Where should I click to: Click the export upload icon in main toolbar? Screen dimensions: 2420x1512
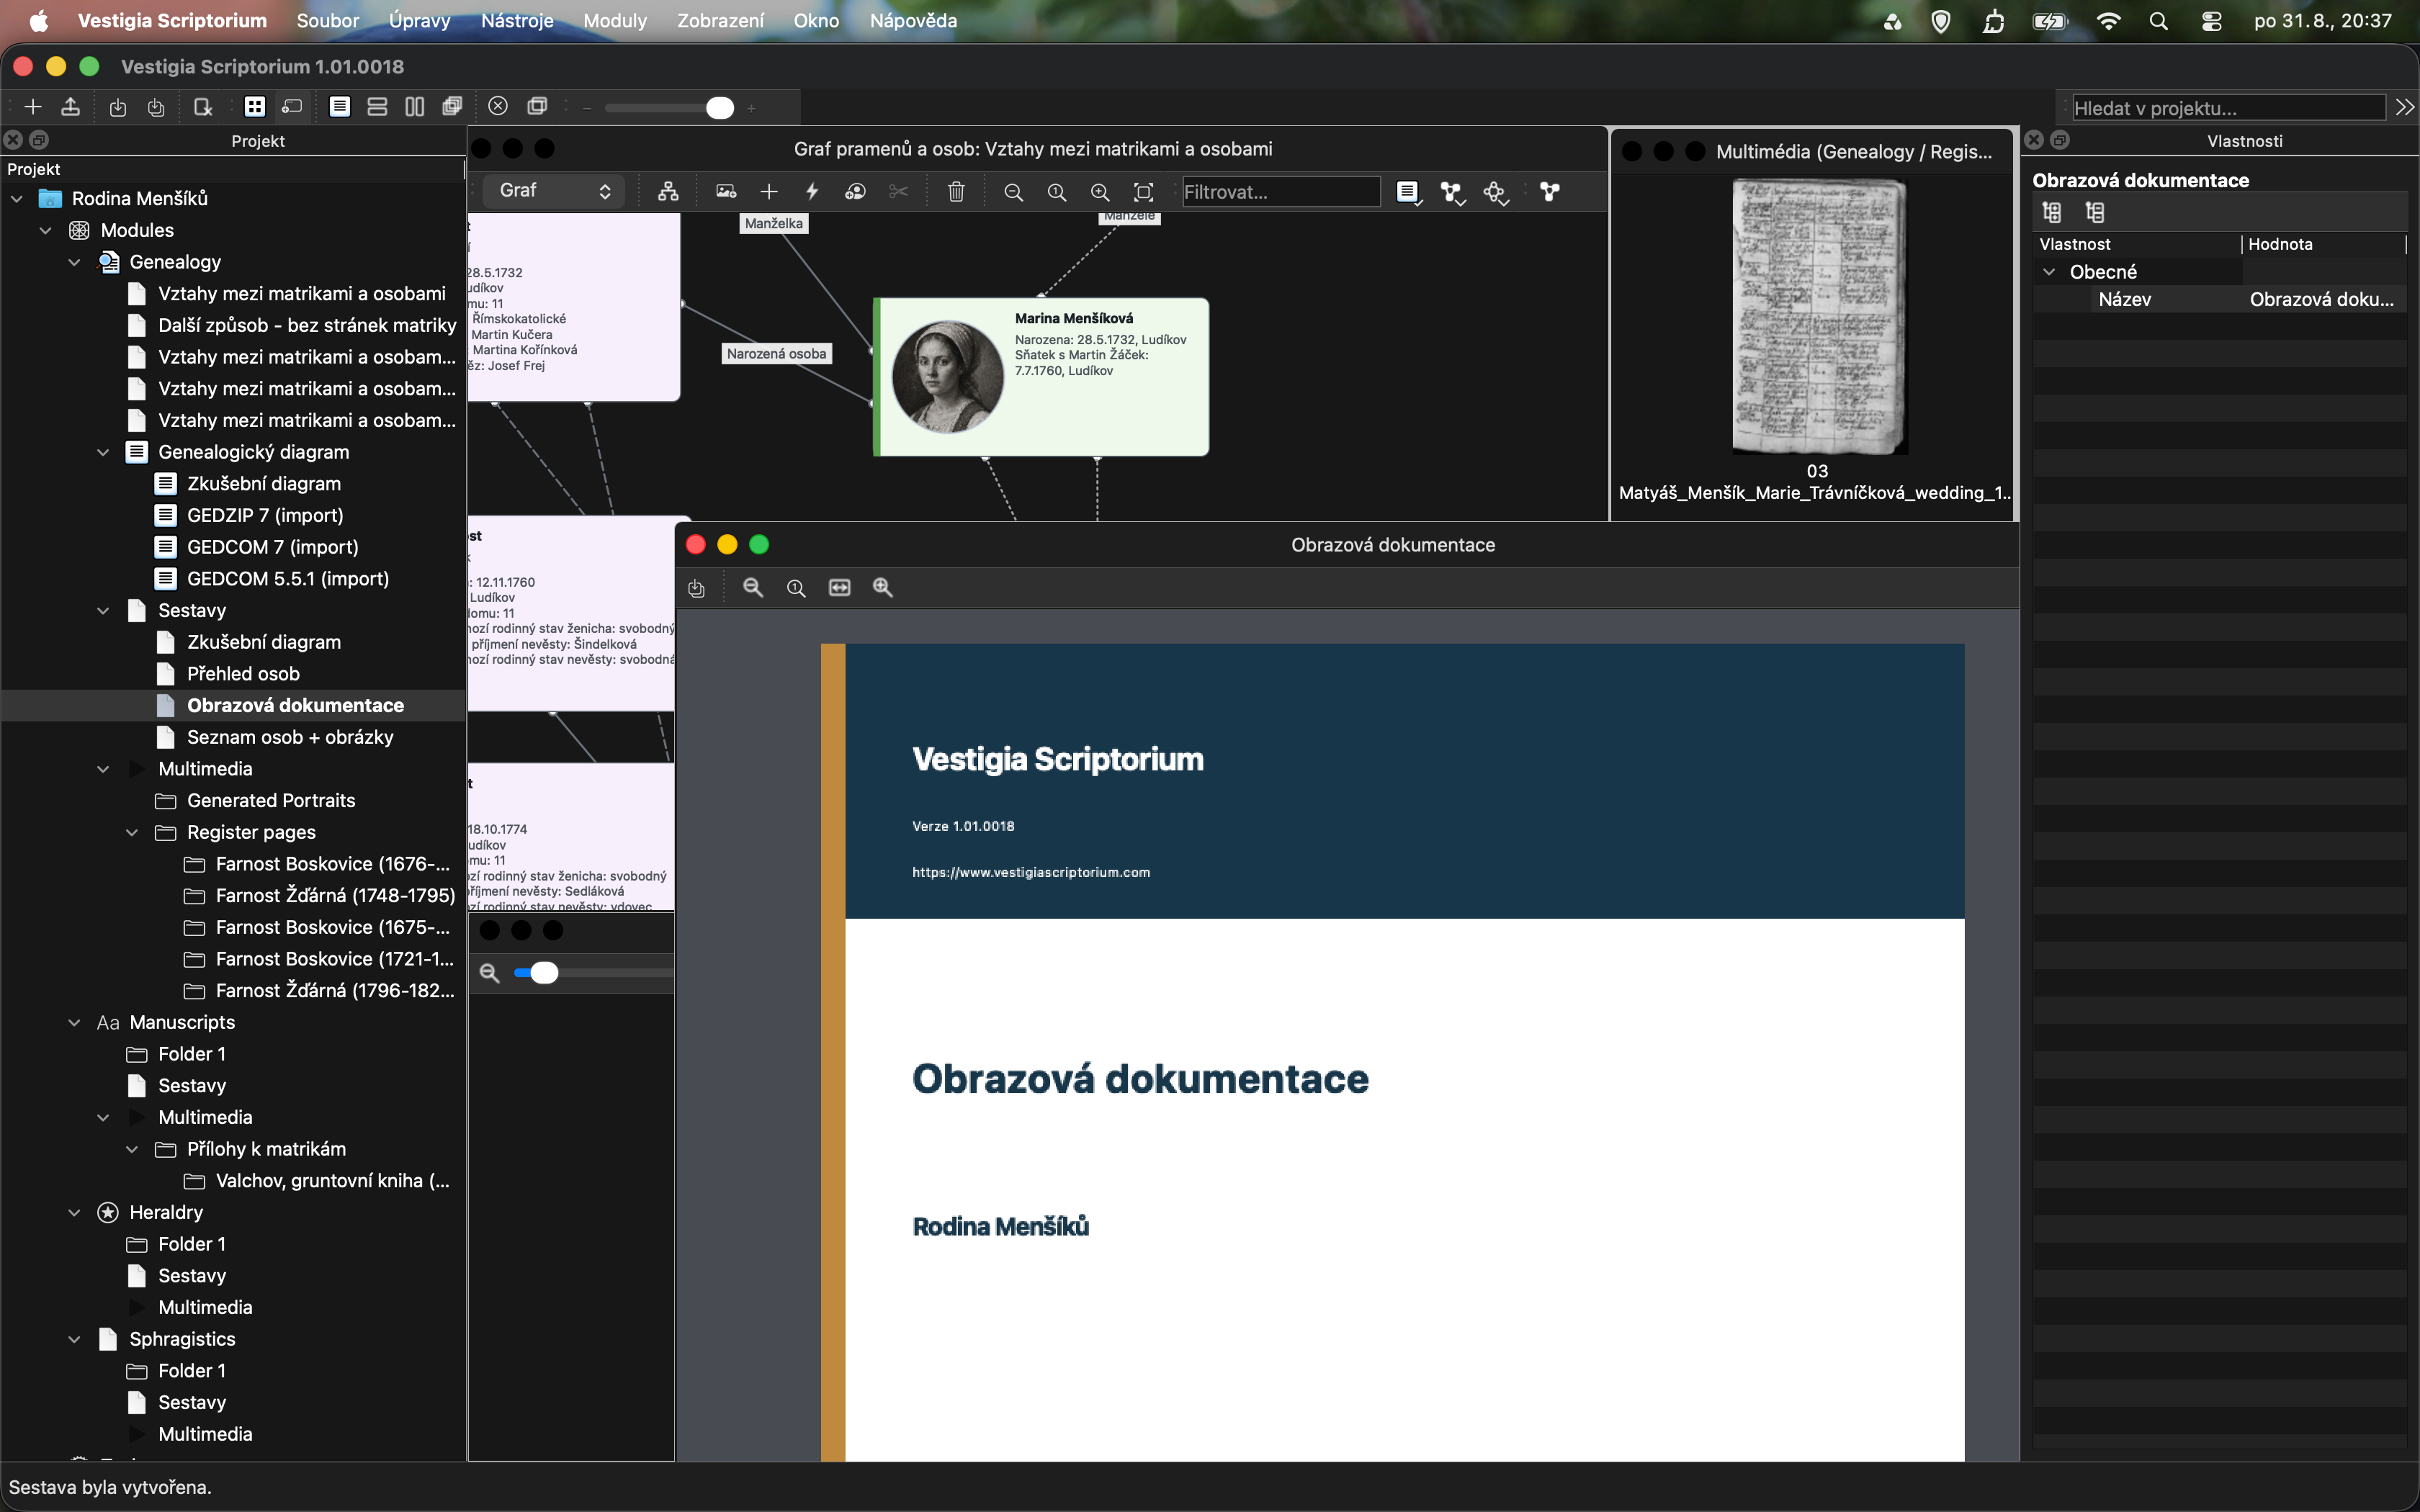click(x=71, y=107)
